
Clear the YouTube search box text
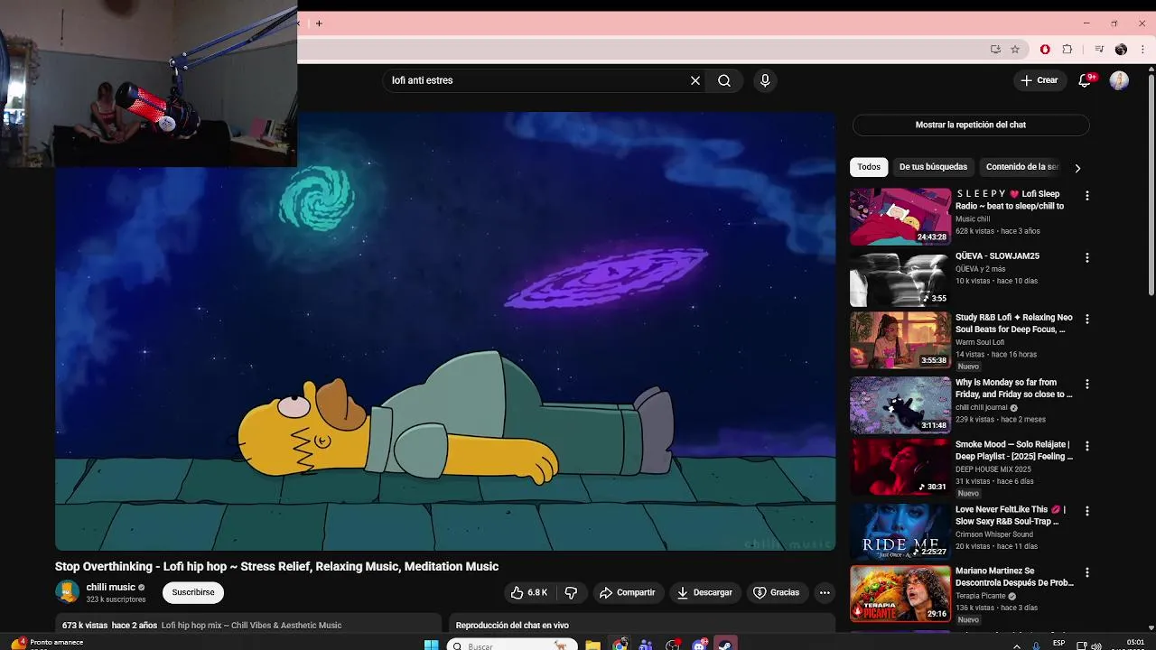(x=695, y=80)
